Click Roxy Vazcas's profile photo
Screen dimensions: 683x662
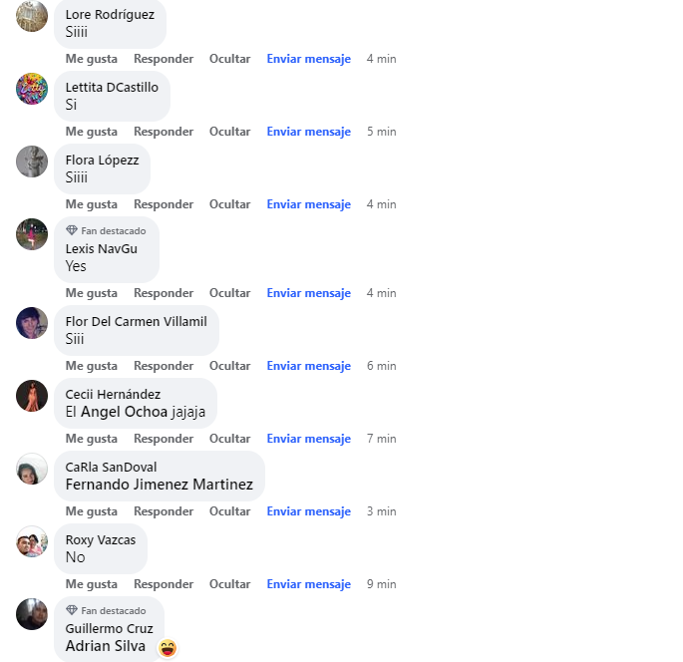tap(32, 541)
